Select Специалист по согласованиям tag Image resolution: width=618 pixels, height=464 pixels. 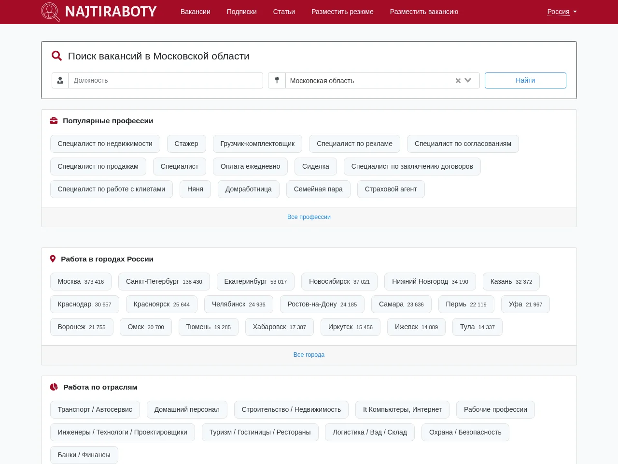[x=463, y=144]
